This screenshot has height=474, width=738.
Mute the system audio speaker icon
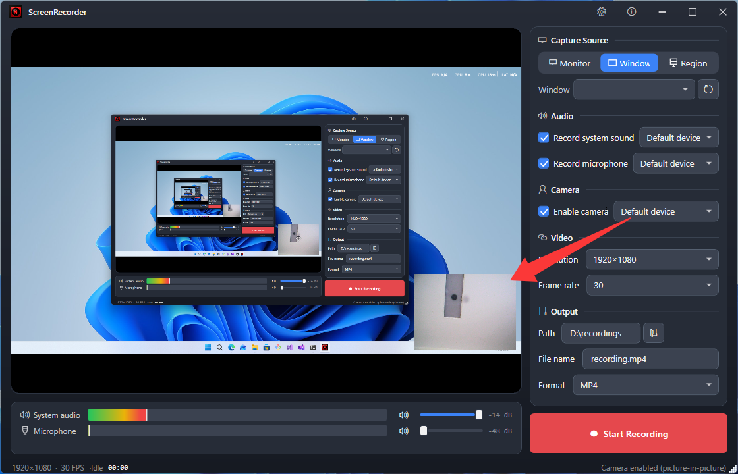(x=403, y=415)
